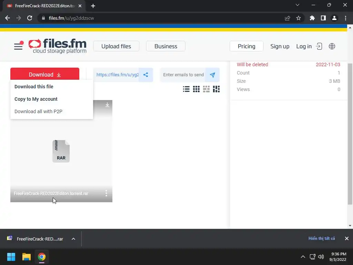Click scrollbar down arrow

tap(350, 225)
